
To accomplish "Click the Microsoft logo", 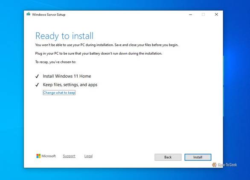I will [x=46, y=156].
